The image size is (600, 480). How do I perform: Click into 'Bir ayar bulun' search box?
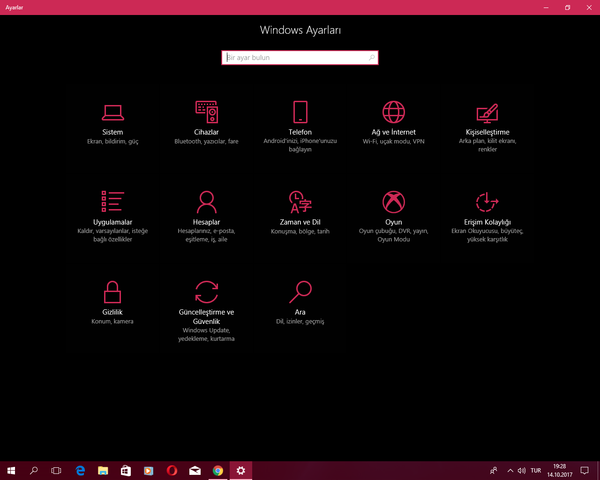pos(300,58)
